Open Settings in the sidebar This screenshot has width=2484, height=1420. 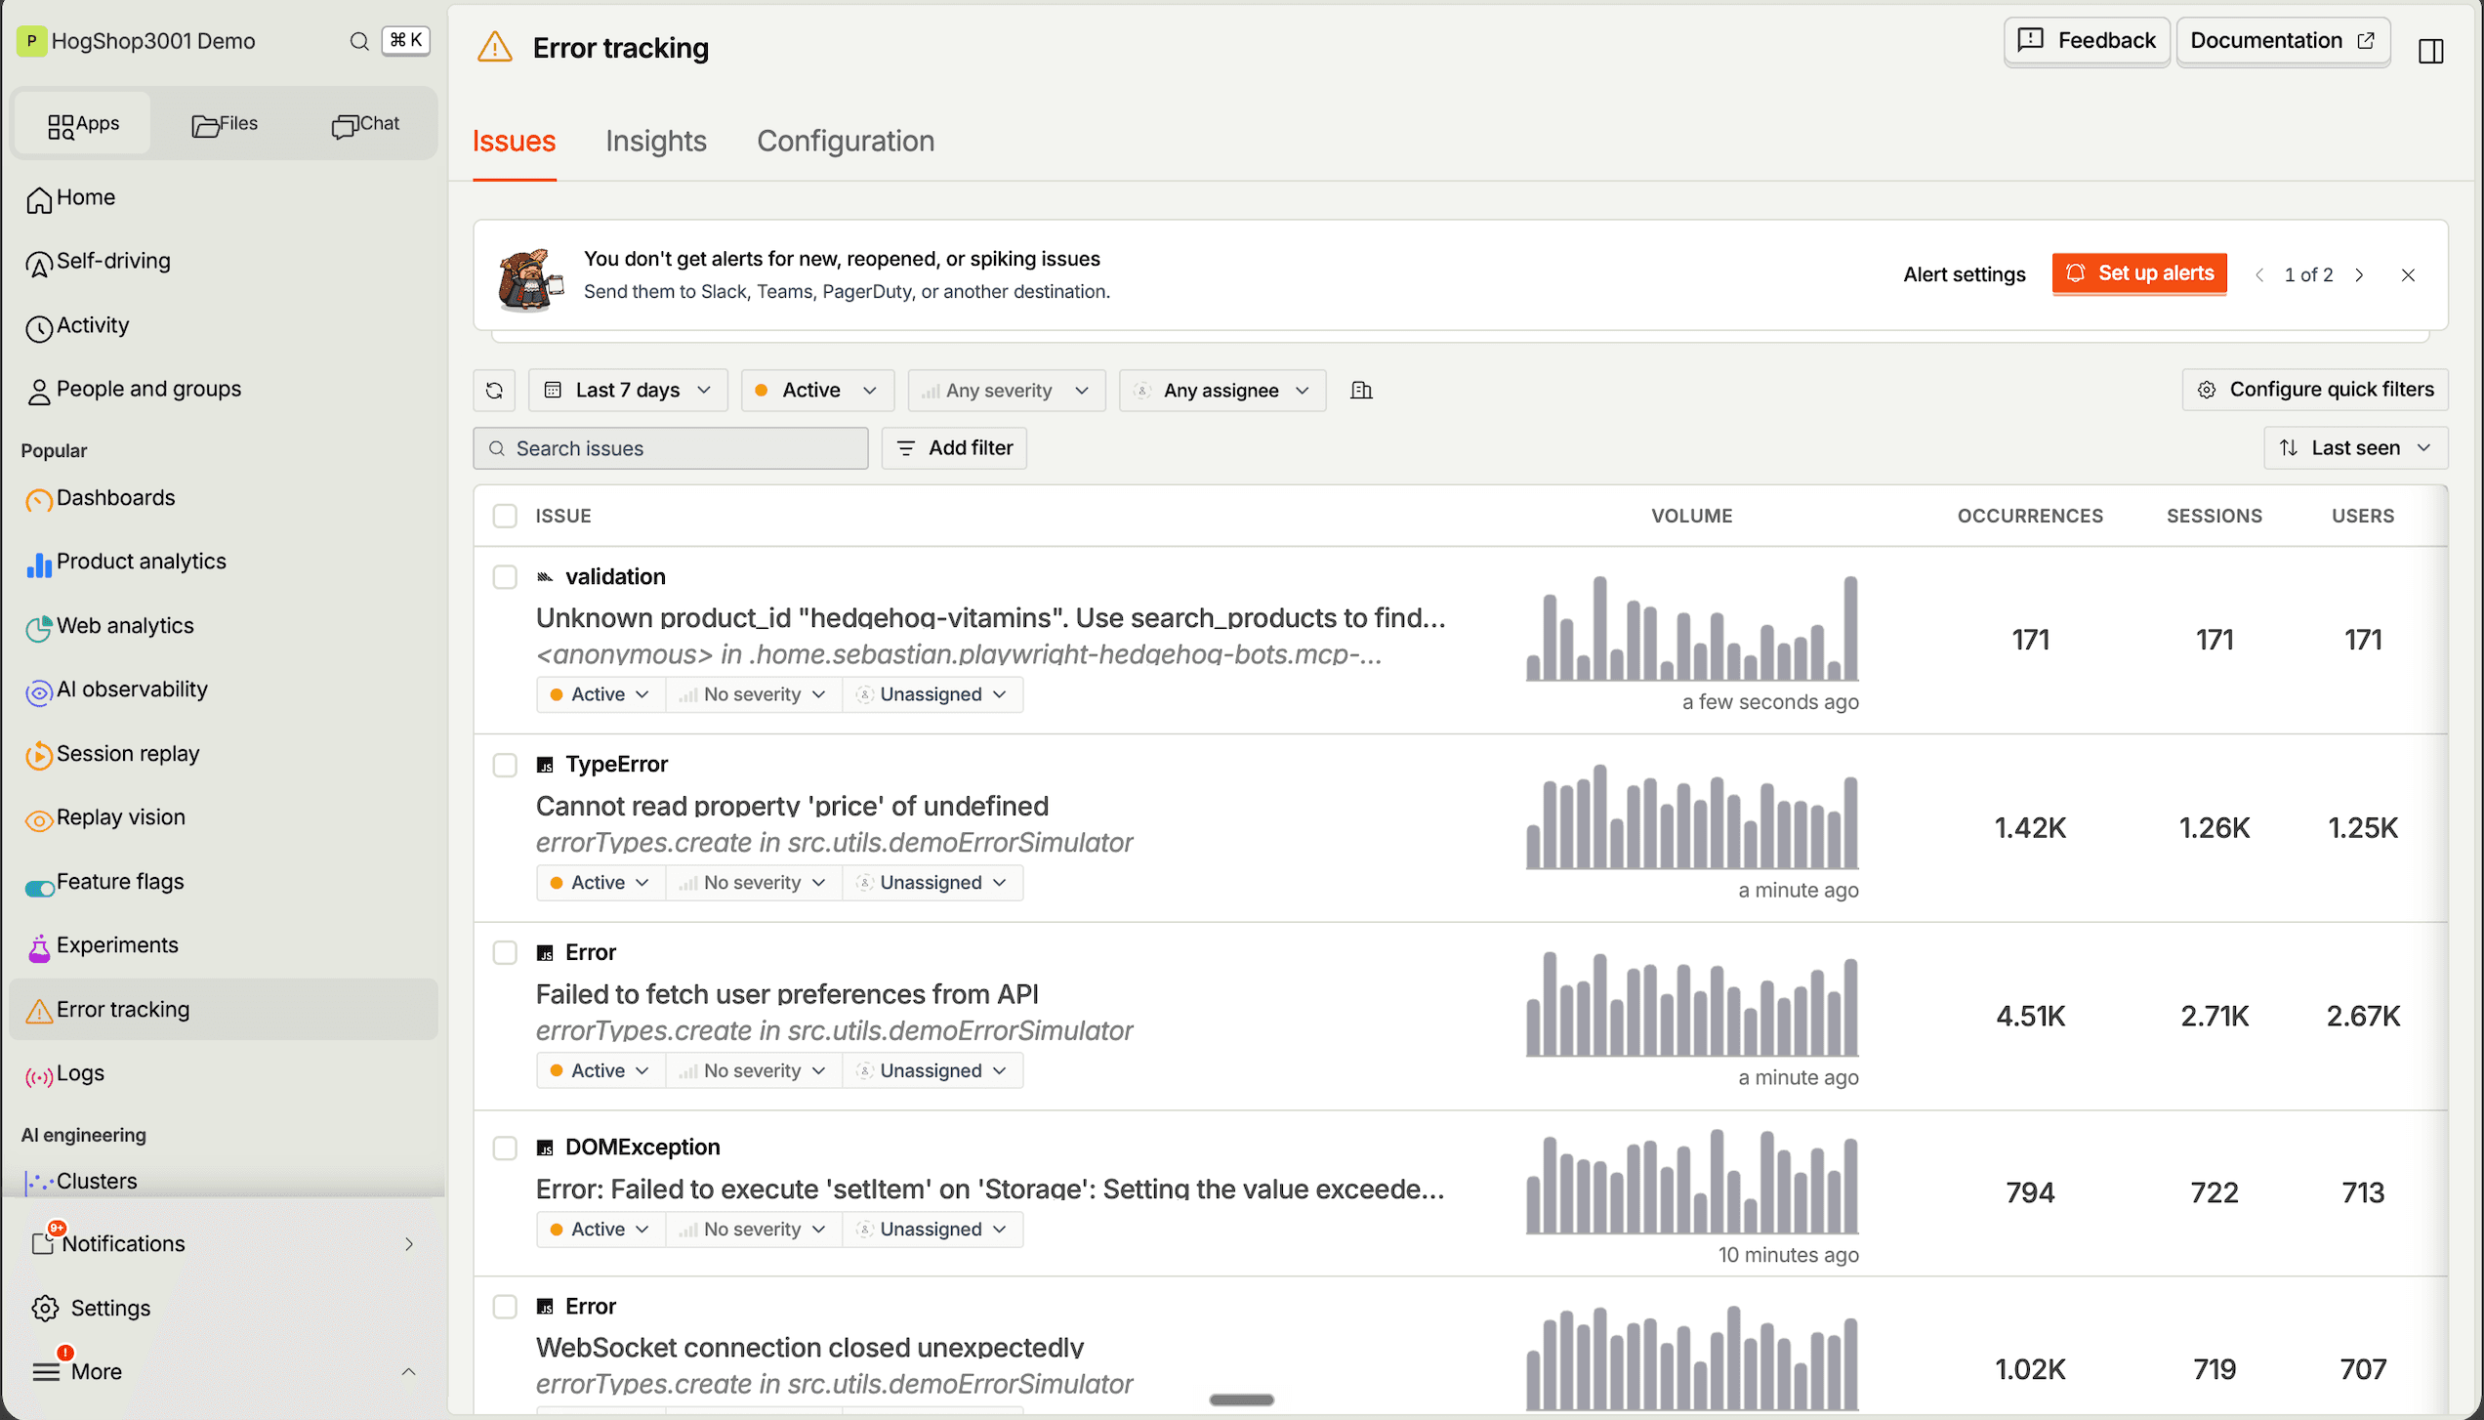click(x=224, y=1309)
